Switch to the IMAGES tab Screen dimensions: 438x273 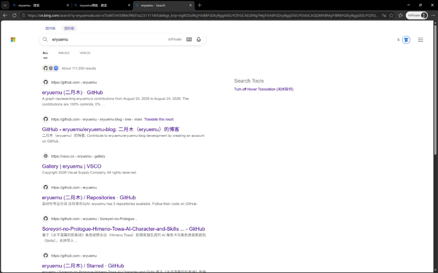[x=64, y=53]
